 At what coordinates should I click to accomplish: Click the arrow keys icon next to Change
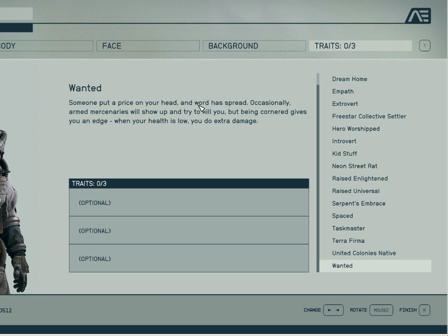click(333, 310)
